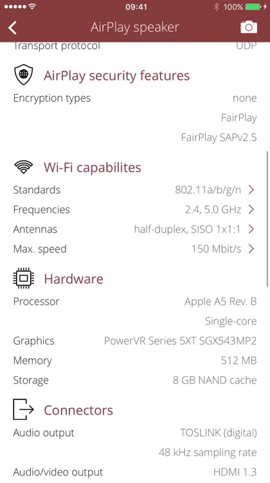Open the Standards row label
Viewport: 270px width, 483px height.
37,190
